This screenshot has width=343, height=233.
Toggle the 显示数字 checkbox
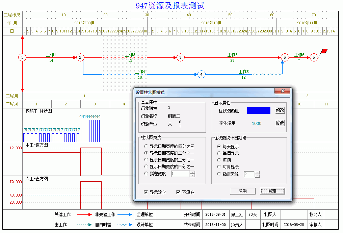pos(146,192)
